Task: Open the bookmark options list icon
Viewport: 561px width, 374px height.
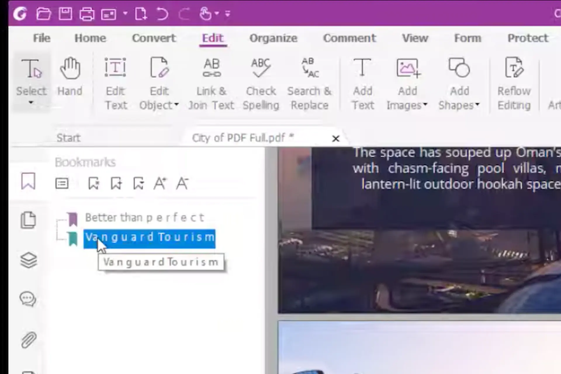Action: tap(62, 183)
